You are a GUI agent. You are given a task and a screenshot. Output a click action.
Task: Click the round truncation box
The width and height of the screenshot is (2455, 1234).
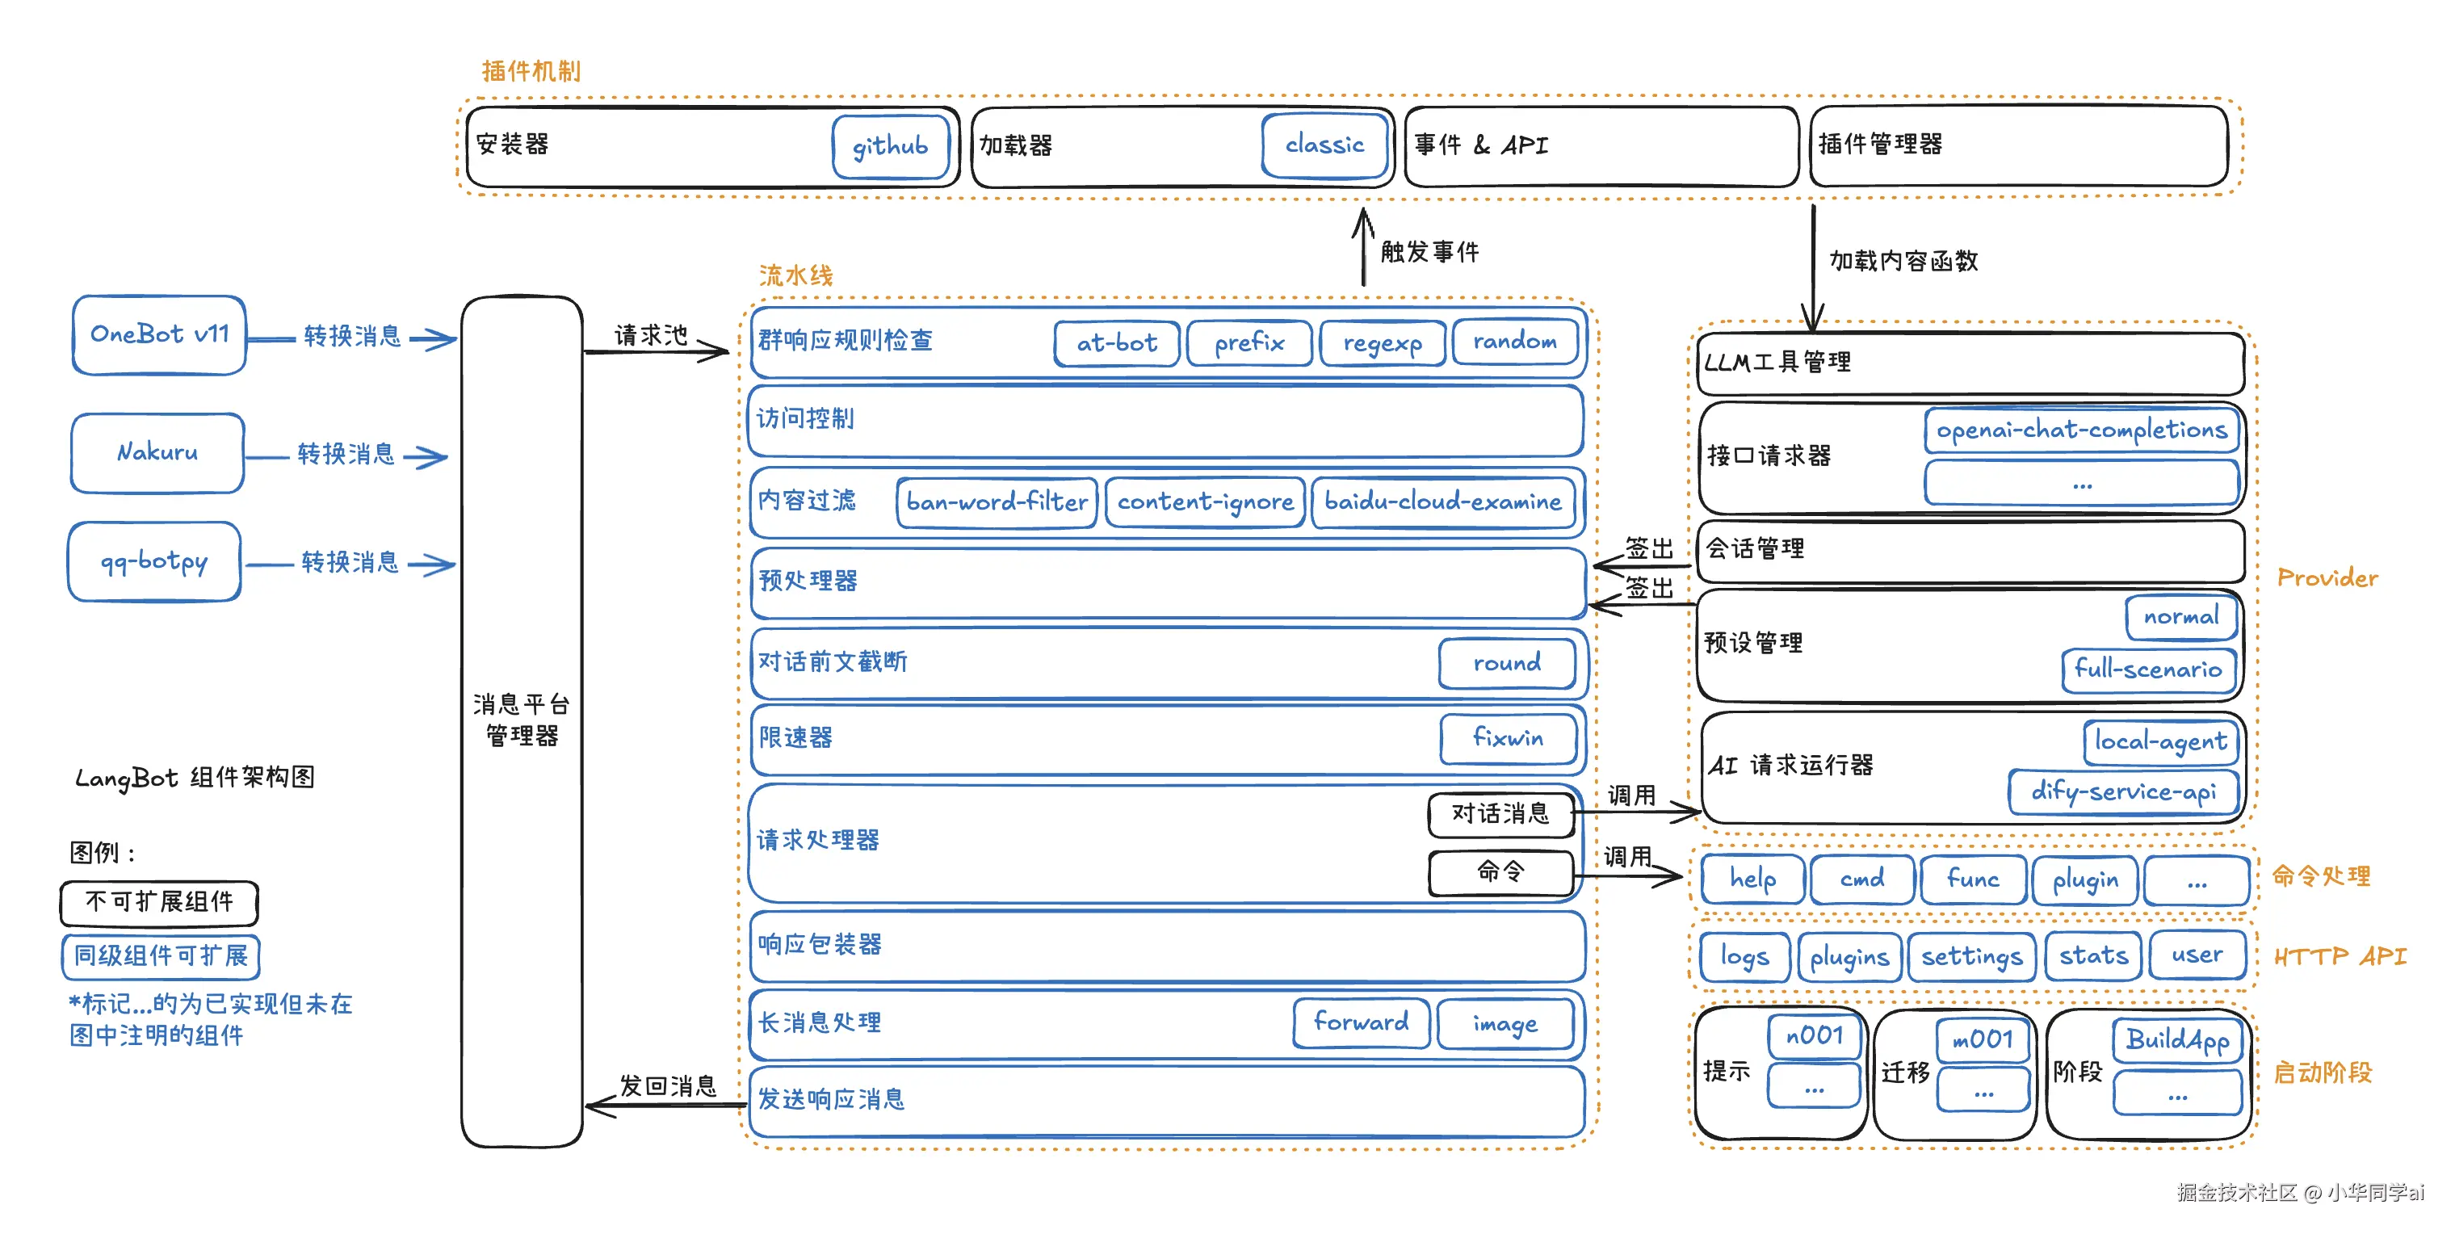tap(1506, 663)
